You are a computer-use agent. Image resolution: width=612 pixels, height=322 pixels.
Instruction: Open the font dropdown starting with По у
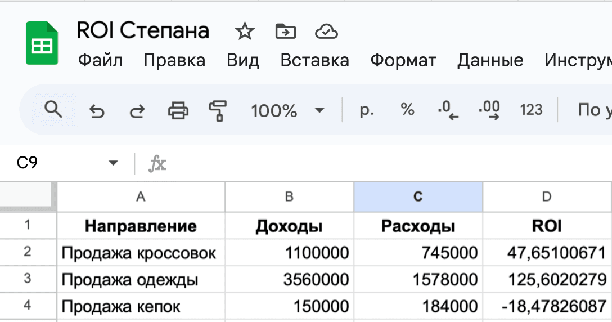click(595, 110)
